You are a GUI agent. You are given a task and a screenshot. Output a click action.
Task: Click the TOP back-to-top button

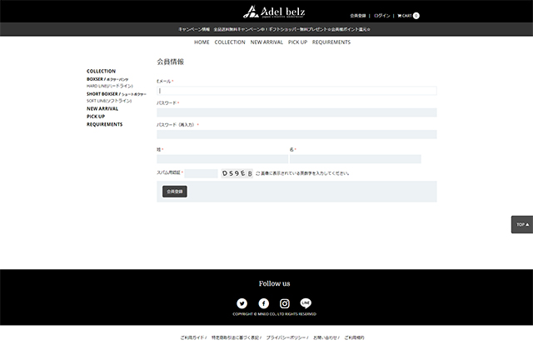coord(522,224)
